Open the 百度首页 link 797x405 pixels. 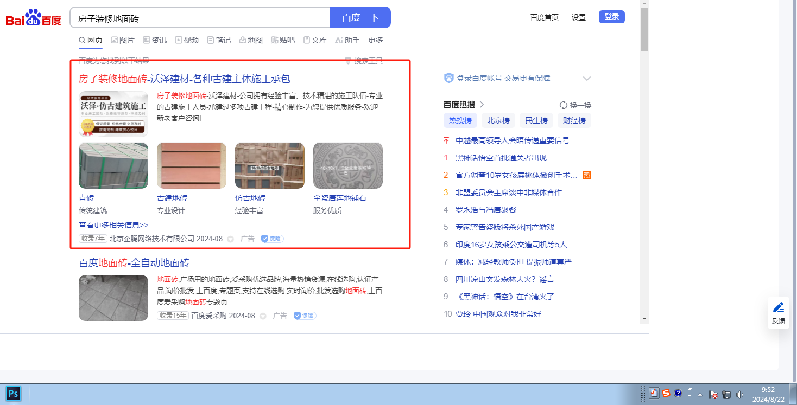[x=545, y=17]
